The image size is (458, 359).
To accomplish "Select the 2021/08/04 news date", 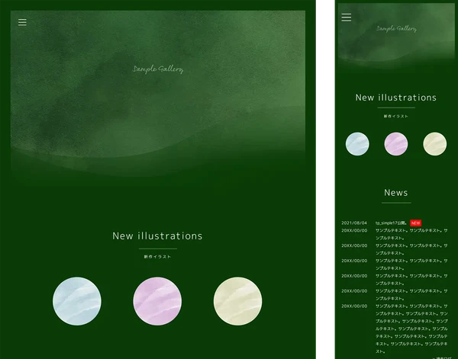I will click(x=354, y=223).
